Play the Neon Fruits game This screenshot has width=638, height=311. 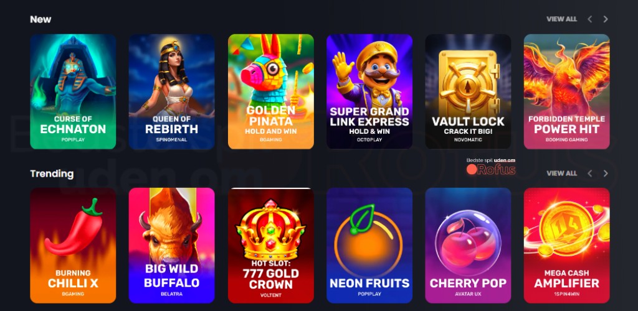(x=369, y=245)
